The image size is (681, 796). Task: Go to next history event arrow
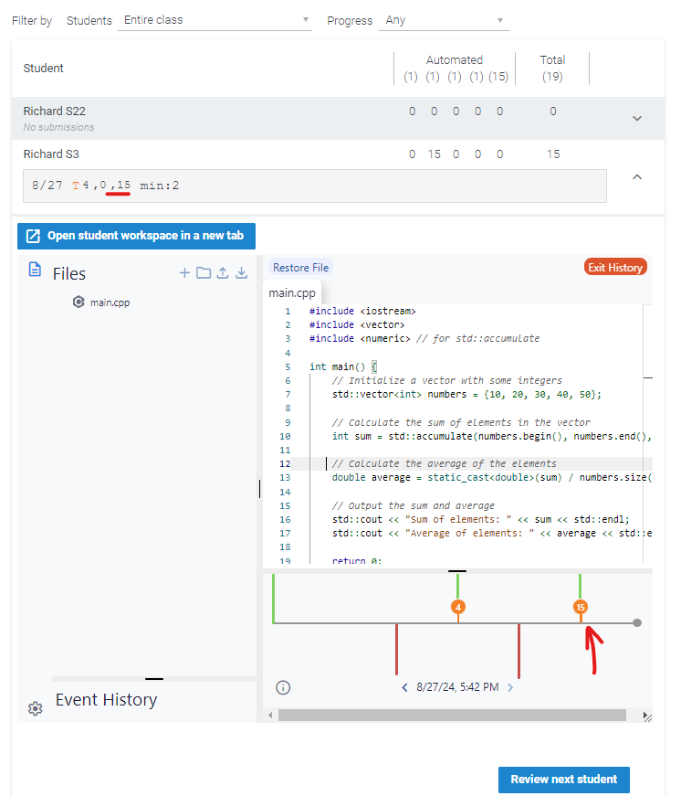[x=510, y=687]
